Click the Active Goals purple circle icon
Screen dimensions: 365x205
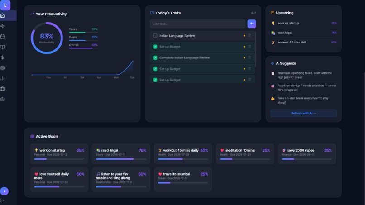click(32, 136)
